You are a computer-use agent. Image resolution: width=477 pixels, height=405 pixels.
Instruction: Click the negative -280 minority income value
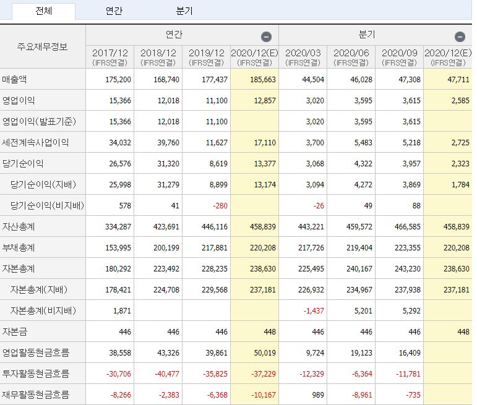[220, 206]
